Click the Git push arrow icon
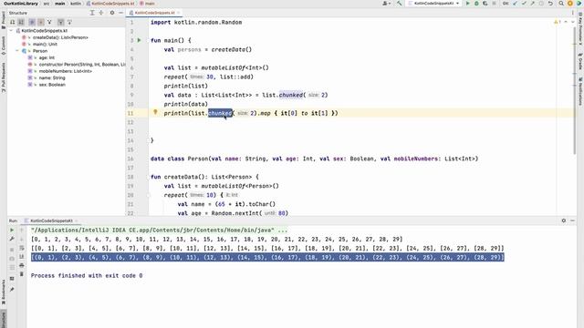The width and height of the screenshot is (584, 328). point(533,4)
